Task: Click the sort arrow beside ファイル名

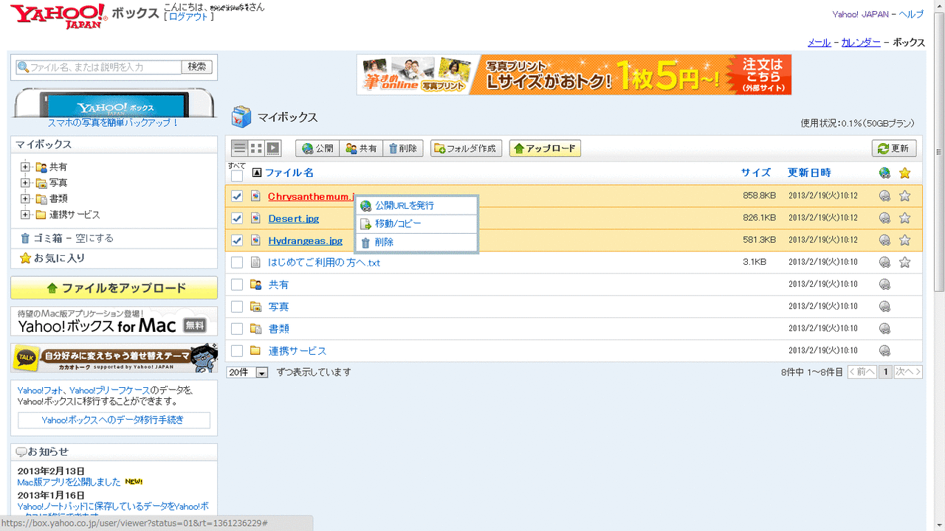Action: (257, 173)
